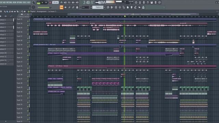The width and height of the screenshot is (219, 123).
Task: Select the playlist Paint brush tool
Action: [7, 12]
